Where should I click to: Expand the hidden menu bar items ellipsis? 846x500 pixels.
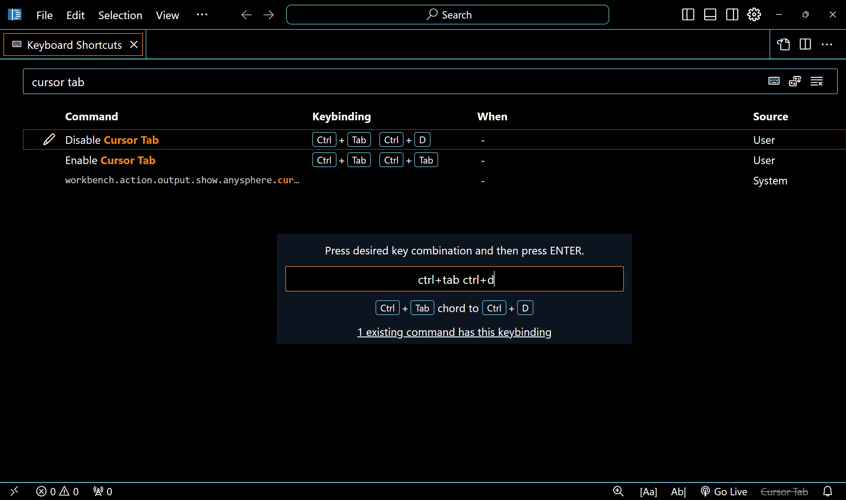202,14
